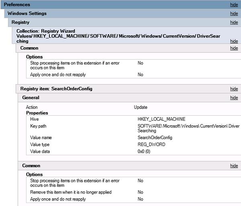The width and height of the screenshot is (241, 206).
Task: Click 'Remove this item when no longer applied' label
Action: click(x=71, y=192)
